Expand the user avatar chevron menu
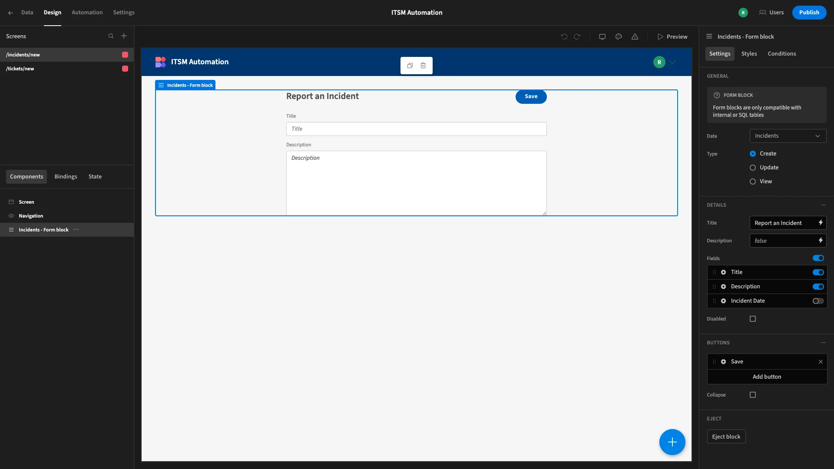Screen dimensions: 834x469 672,62
